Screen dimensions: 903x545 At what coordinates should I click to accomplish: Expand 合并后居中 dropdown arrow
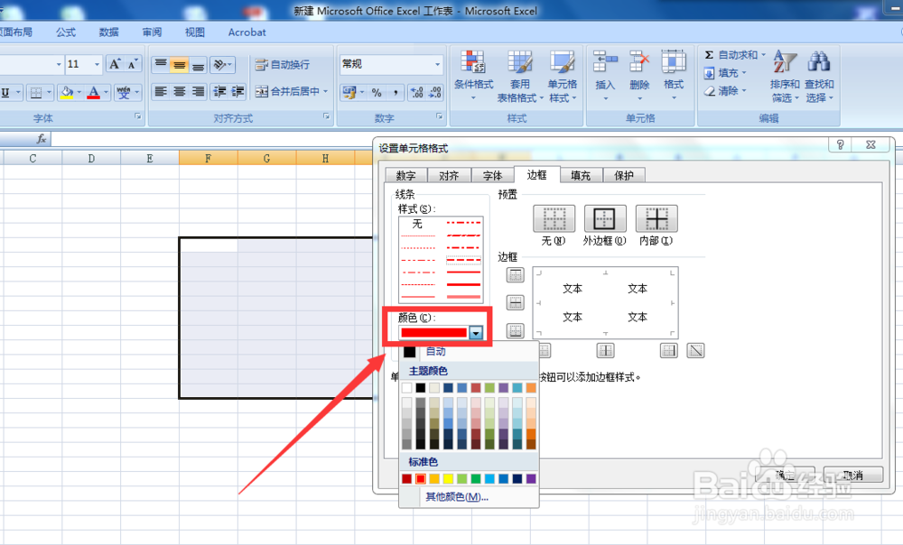click(x=325, y=91)
